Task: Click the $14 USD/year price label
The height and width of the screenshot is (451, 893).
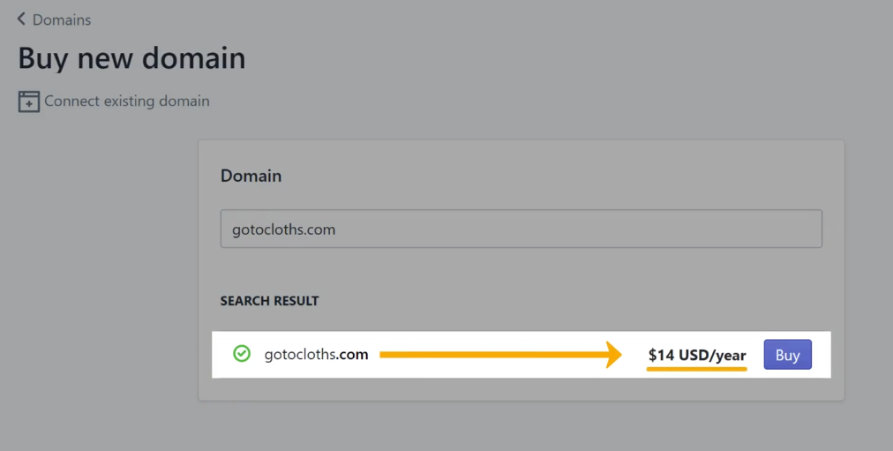Action: pyautogui.click(x=697, y=356)
